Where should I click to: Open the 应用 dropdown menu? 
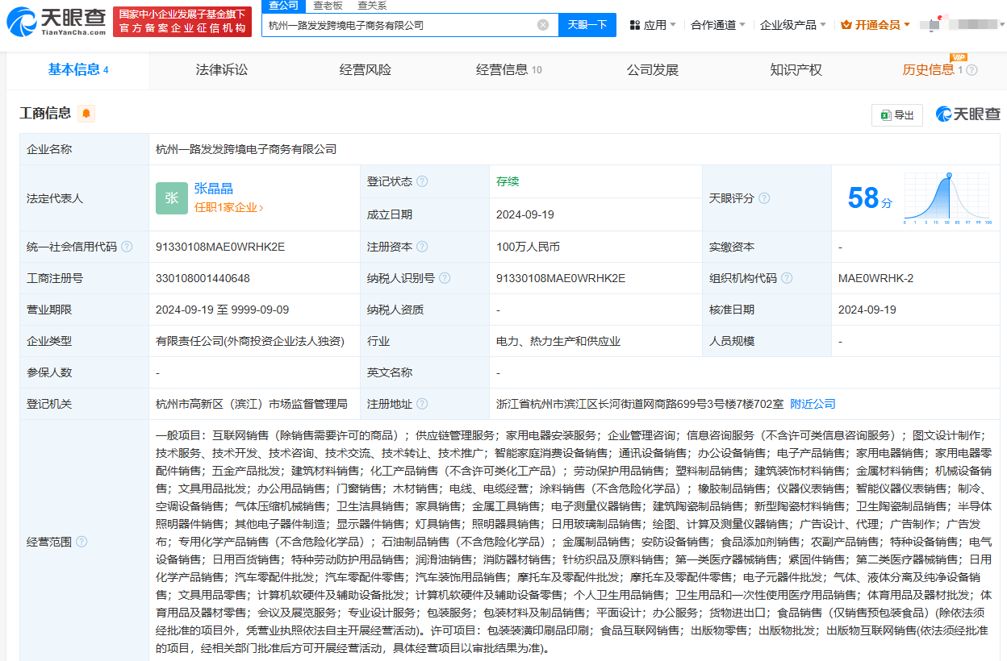click(x=653, y=25)
